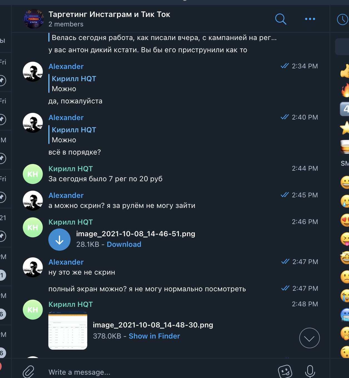The image size is (349, 378).
Task: Click Show in Finder link
Action: click(x=154, y=336)
